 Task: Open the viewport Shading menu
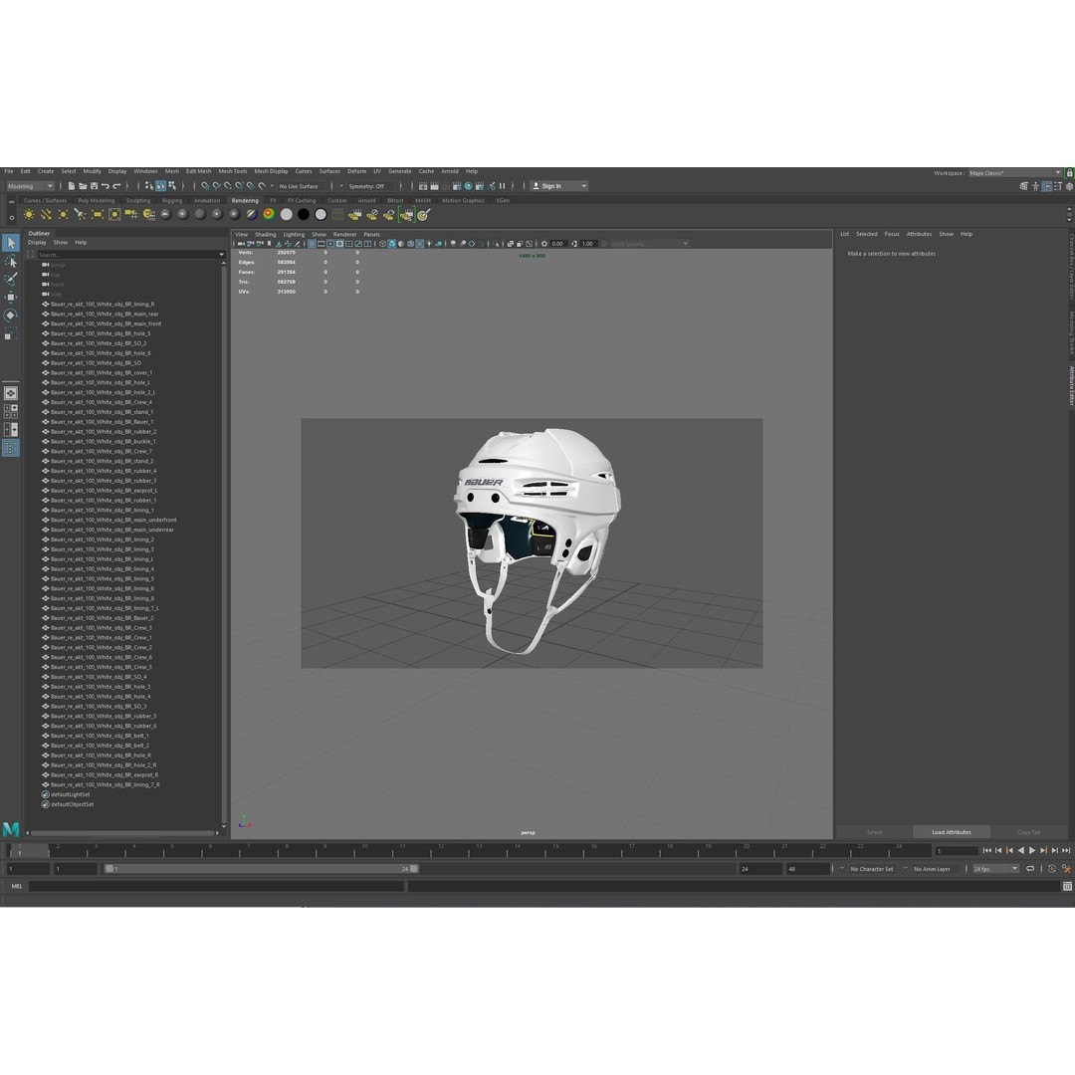(x=266, y=235)
